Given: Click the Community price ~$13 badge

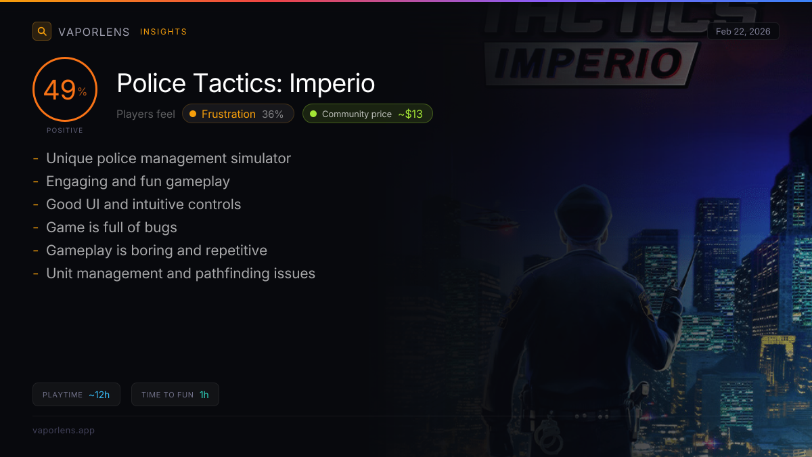Looking at the screenshot, I should click(367, 114).
